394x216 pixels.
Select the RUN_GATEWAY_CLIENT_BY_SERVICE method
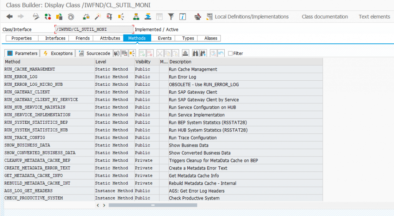[41, 100]
